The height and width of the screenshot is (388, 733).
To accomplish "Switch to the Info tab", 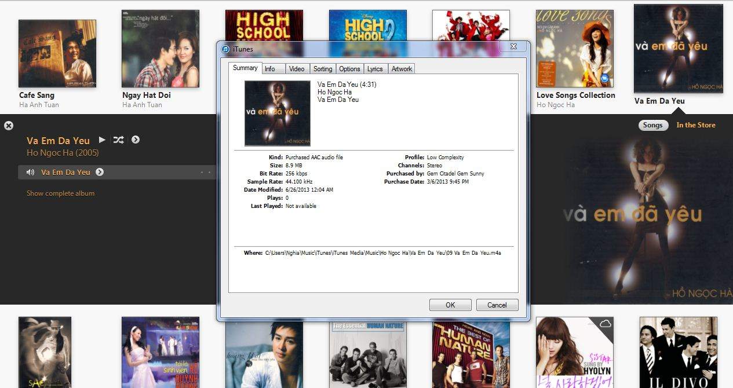I will 270,69.
